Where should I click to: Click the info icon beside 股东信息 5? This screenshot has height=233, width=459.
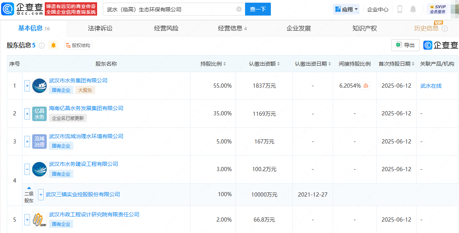click(42, 46)
